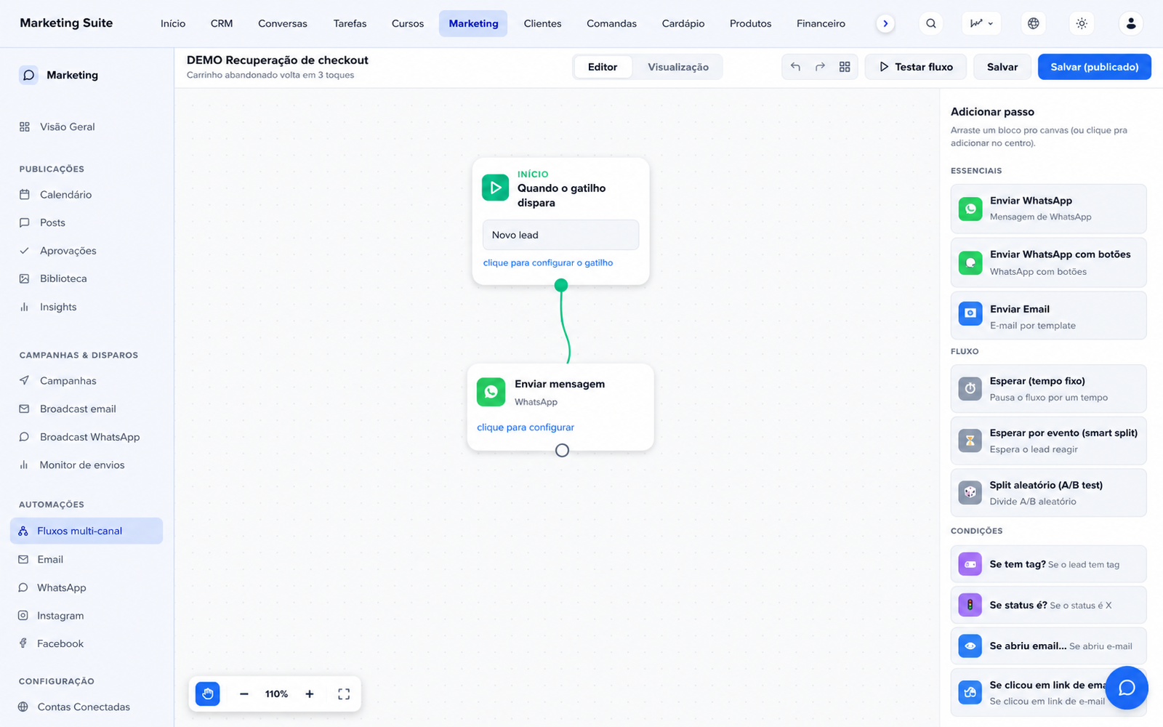Image resolution: width=1163 pixels, height=727 pixels.
Task: Click the clique para configurar link
Action: coord(526,427)
